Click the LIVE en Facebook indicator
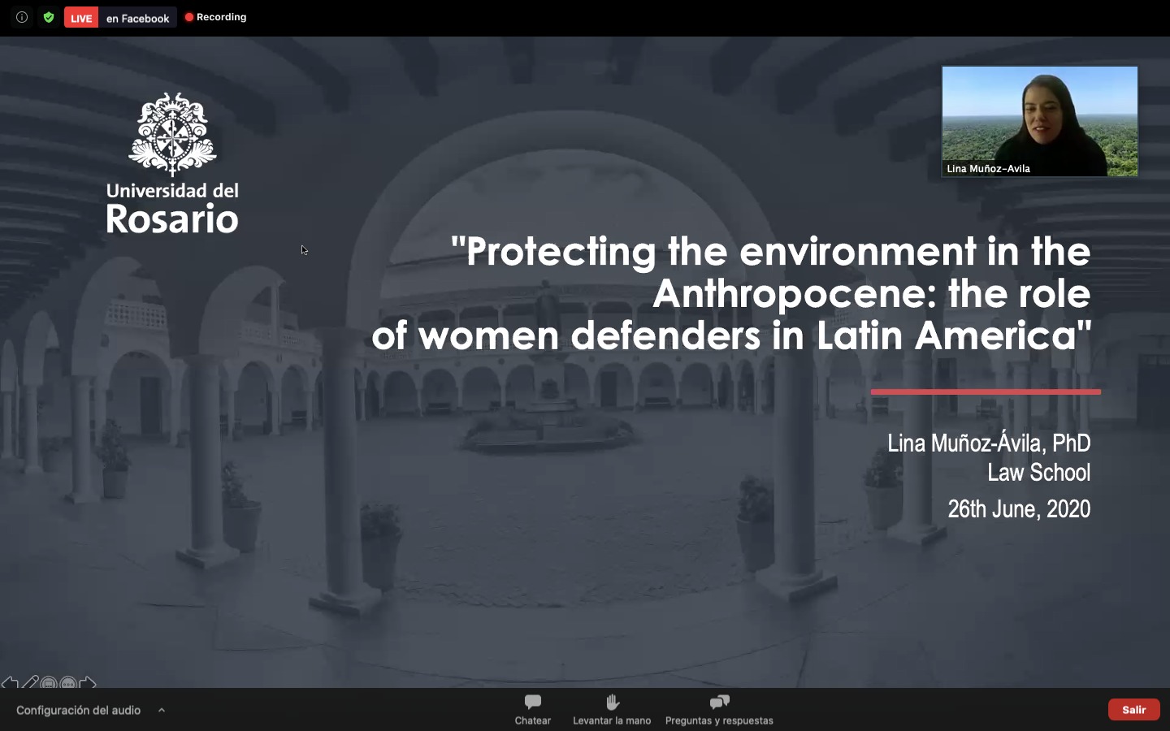This screenshot has height=731, width=1170. coord(137,18)
